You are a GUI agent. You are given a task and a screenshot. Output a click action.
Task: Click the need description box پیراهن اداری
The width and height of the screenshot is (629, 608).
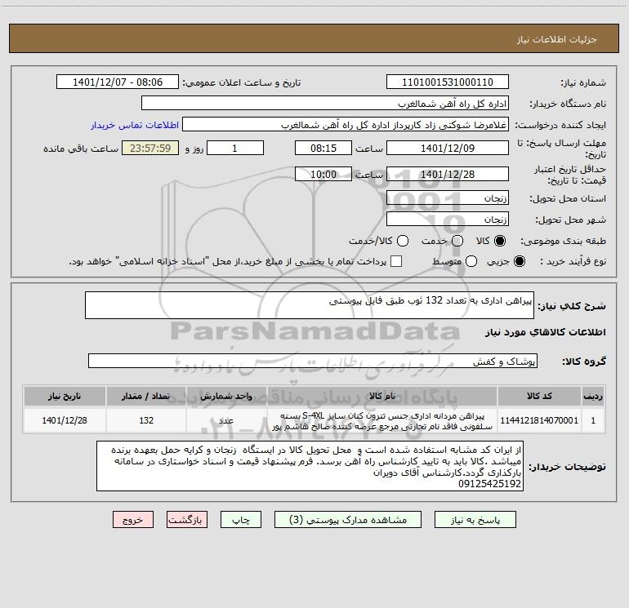(x=310, y=305)
